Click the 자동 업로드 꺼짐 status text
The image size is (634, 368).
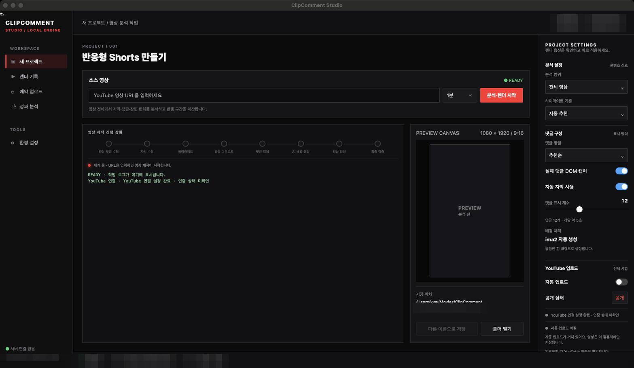(564, 328)
